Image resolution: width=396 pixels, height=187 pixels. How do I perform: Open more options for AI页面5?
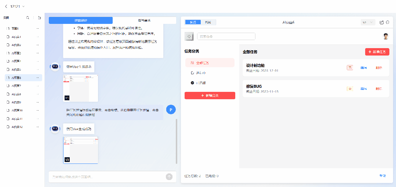(38, 69)
